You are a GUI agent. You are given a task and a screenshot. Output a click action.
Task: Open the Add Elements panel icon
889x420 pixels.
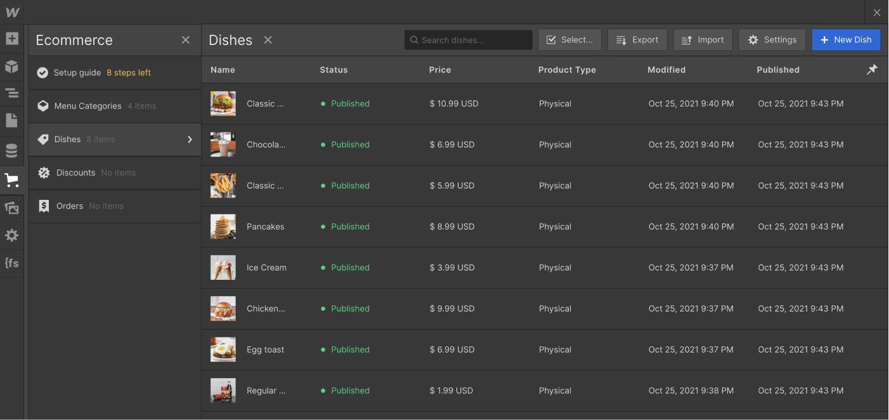click(11, 39)
